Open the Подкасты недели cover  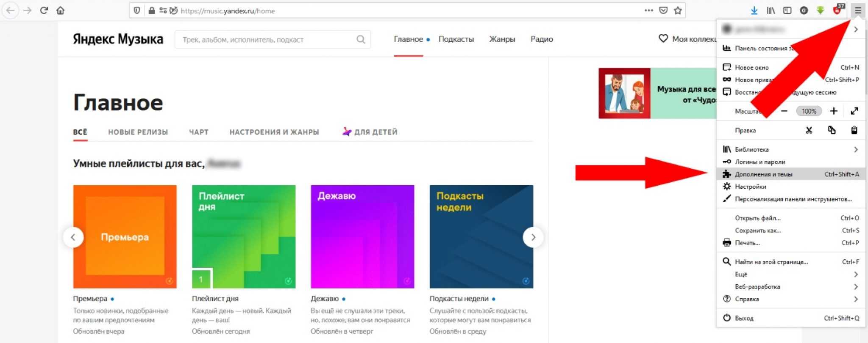481,237
